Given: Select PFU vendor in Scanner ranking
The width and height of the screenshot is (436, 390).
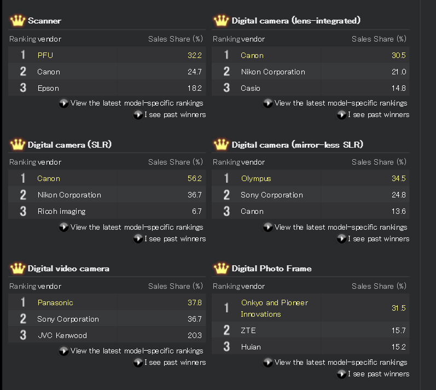Looking at the screenshot, I should [x=45, y=55].
